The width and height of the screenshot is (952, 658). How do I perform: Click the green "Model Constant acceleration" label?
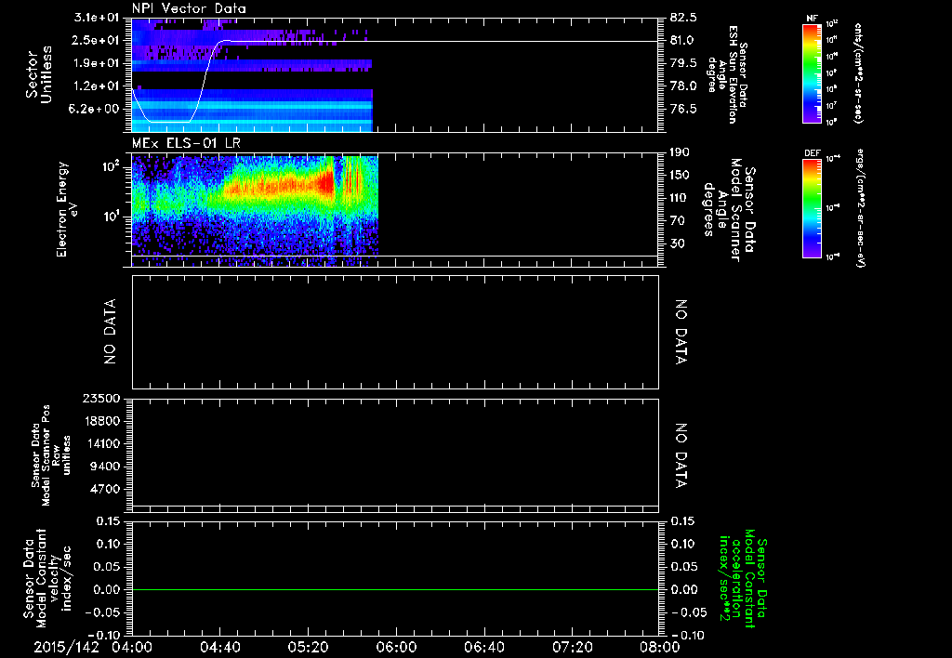coord(743,578)
